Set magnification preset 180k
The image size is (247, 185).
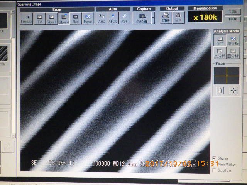pyautogui.click(x=233, y=19)
